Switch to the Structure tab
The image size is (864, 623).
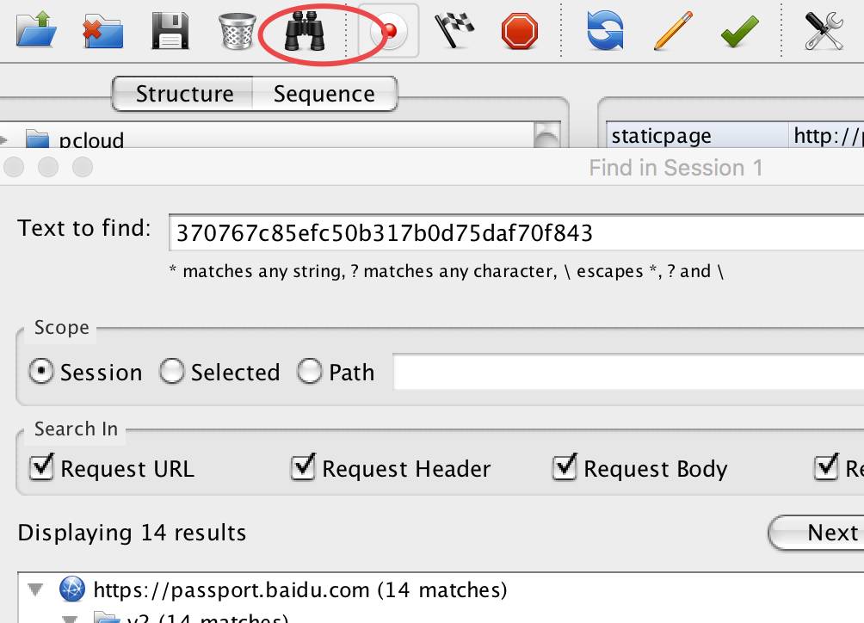[x=182, y=93]
